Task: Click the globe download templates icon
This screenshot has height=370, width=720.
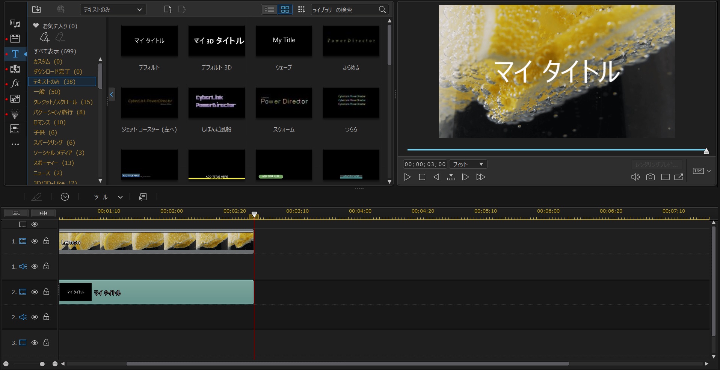Action: 60,9
